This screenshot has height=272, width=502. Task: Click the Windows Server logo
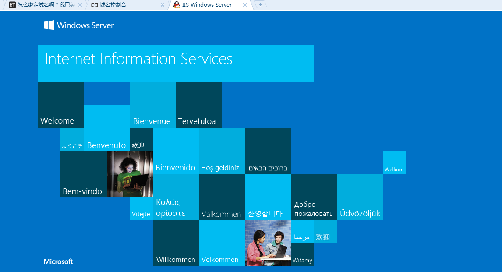click(79, 25)
